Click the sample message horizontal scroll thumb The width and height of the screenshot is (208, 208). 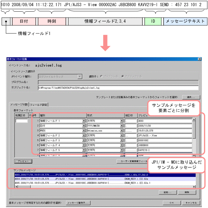[x=24, y=187]
